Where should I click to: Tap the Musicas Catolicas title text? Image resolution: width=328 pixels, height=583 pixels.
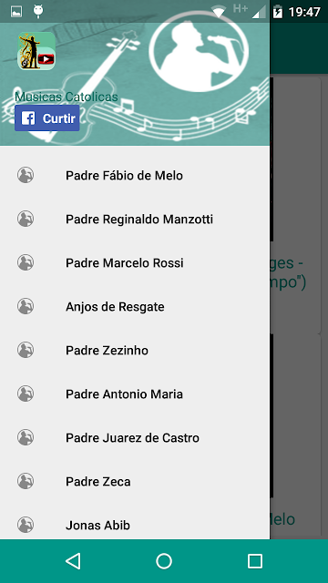pyautogui.click(x=67, y=97)
